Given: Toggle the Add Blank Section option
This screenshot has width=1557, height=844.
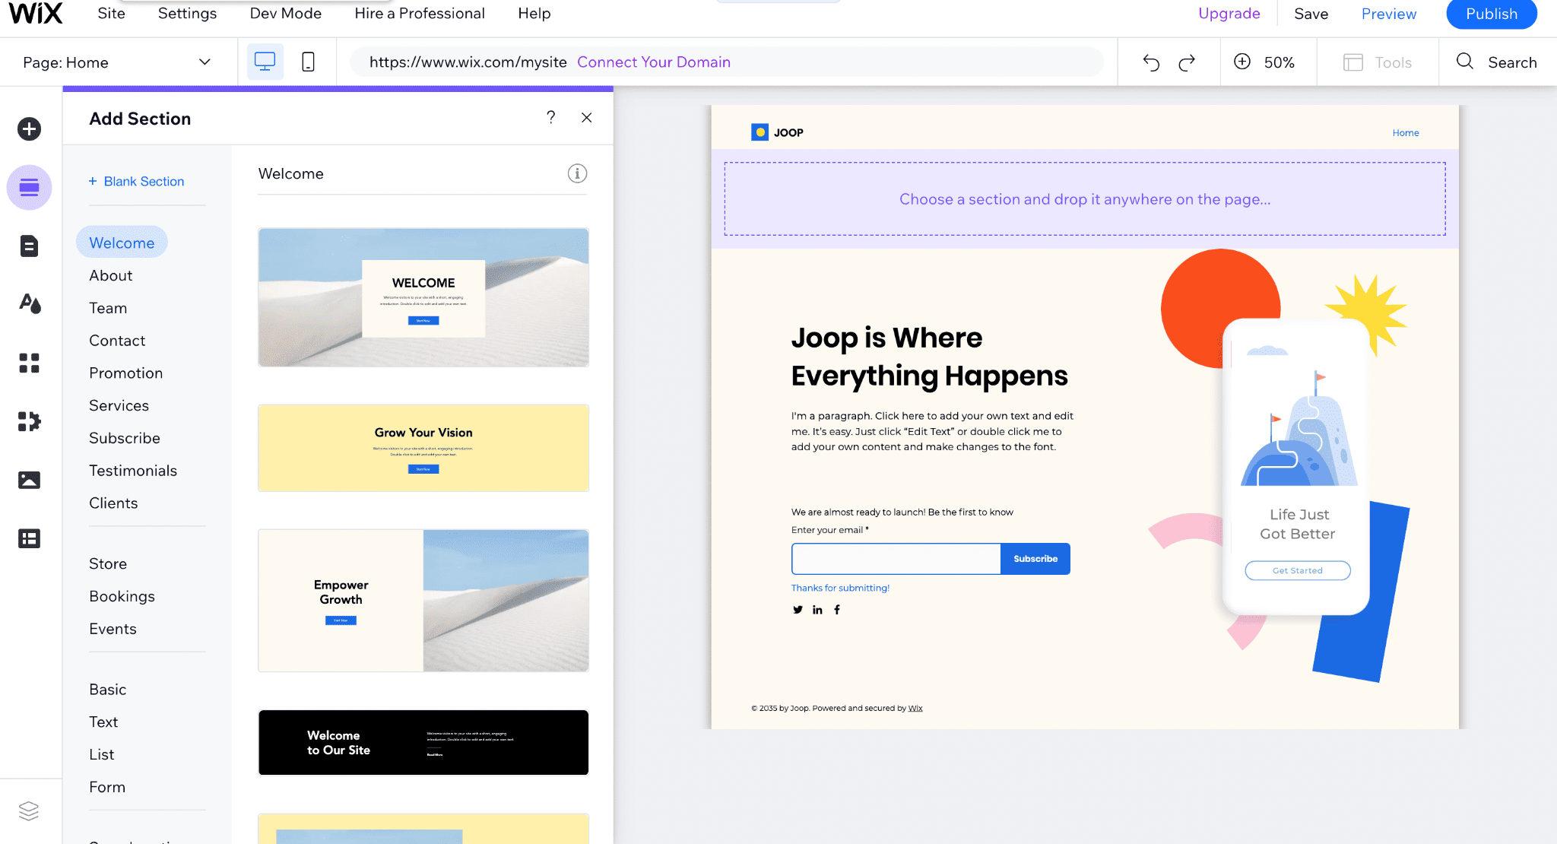Looking at the screenshot, I should (x=136, y=181).
